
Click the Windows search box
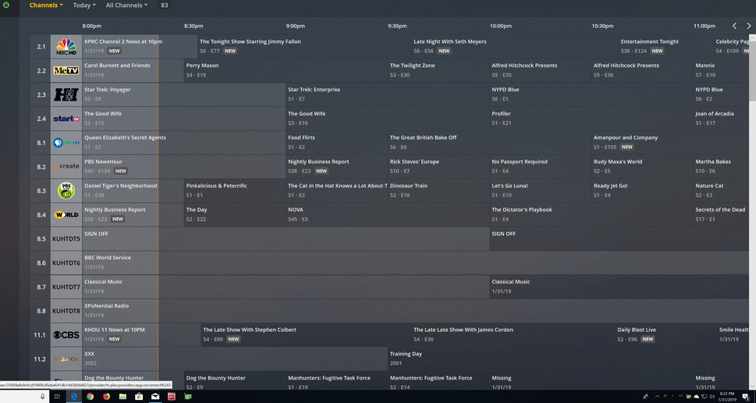click(24, 397)
